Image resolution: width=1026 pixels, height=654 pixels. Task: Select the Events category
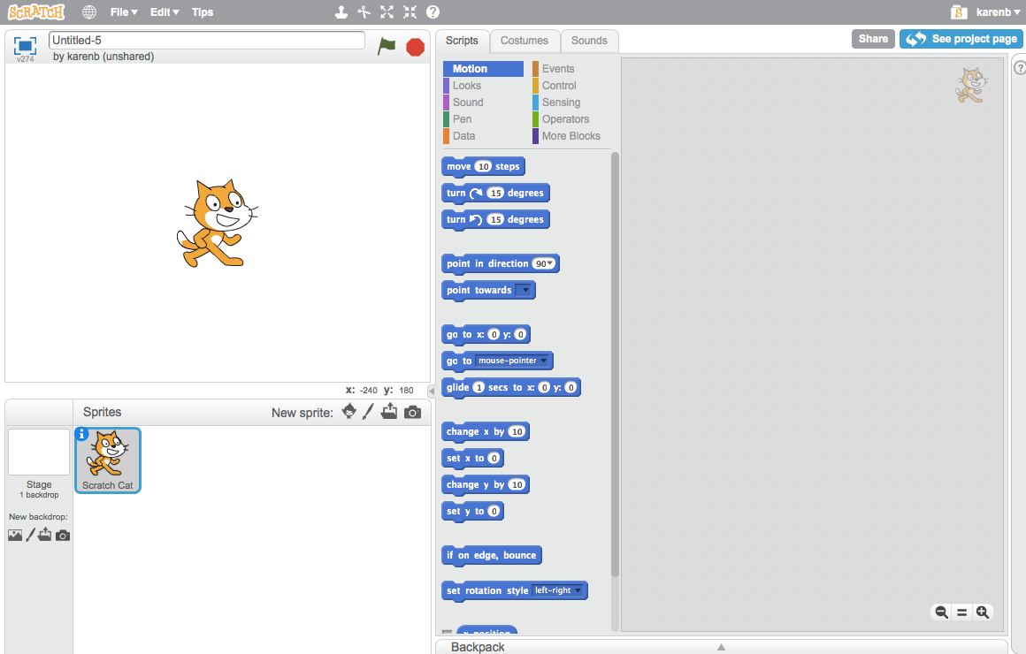[x=557, y=69]
